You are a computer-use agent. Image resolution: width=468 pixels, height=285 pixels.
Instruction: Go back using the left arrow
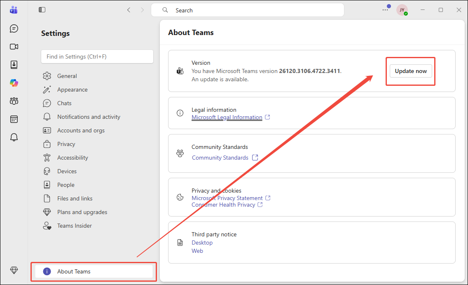[129, 10]
